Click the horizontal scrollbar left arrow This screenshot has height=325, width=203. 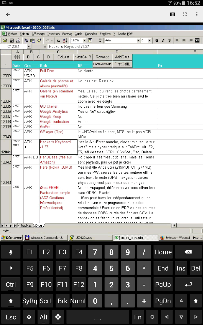pyautogui.click(x=174, y=225)
